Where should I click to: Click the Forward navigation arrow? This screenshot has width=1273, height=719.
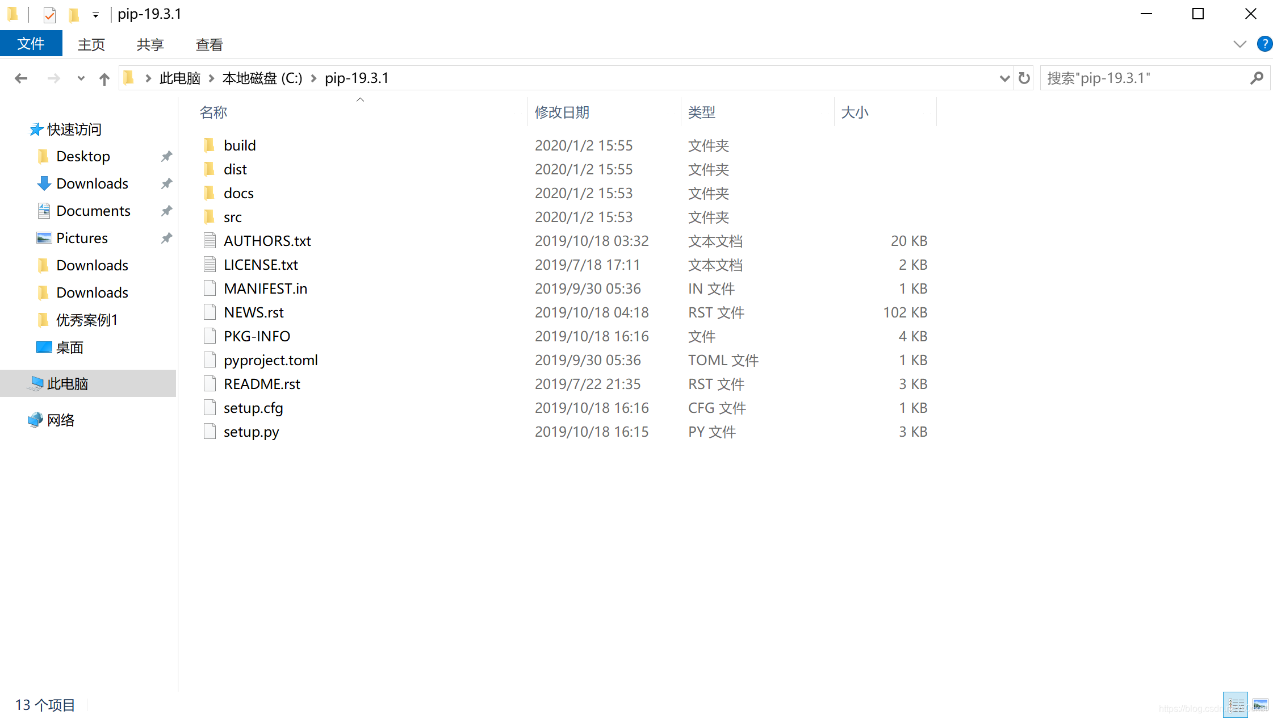click(53, 78)
